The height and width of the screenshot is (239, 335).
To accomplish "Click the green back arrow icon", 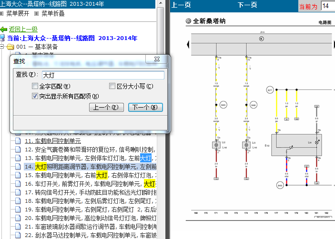I will coord(4,30).
